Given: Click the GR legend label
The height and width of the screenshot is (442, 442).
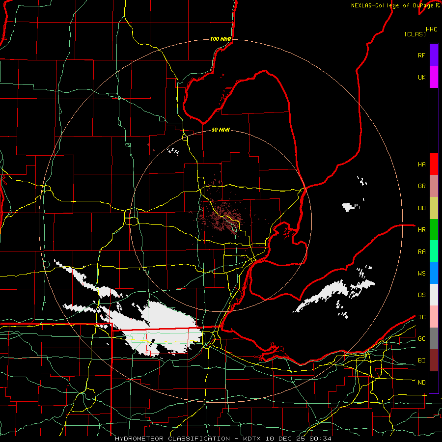Looking at the screenshot, I should pos(421,186).
